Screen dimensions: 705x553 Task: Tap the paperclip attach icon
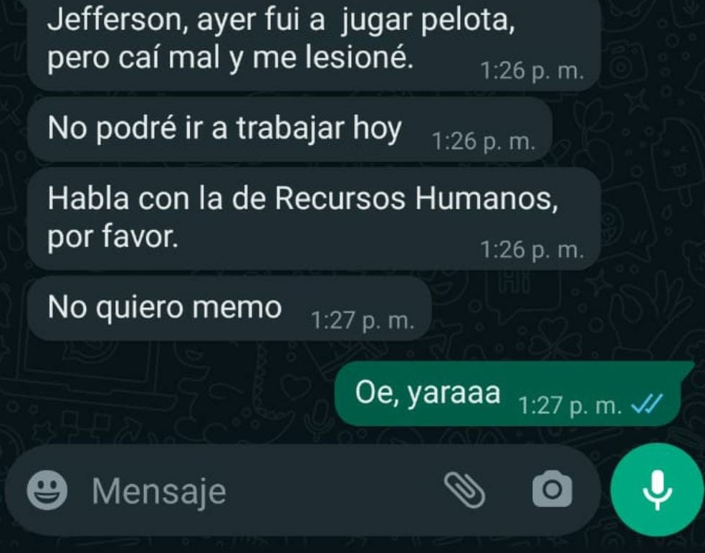(464, 490)
